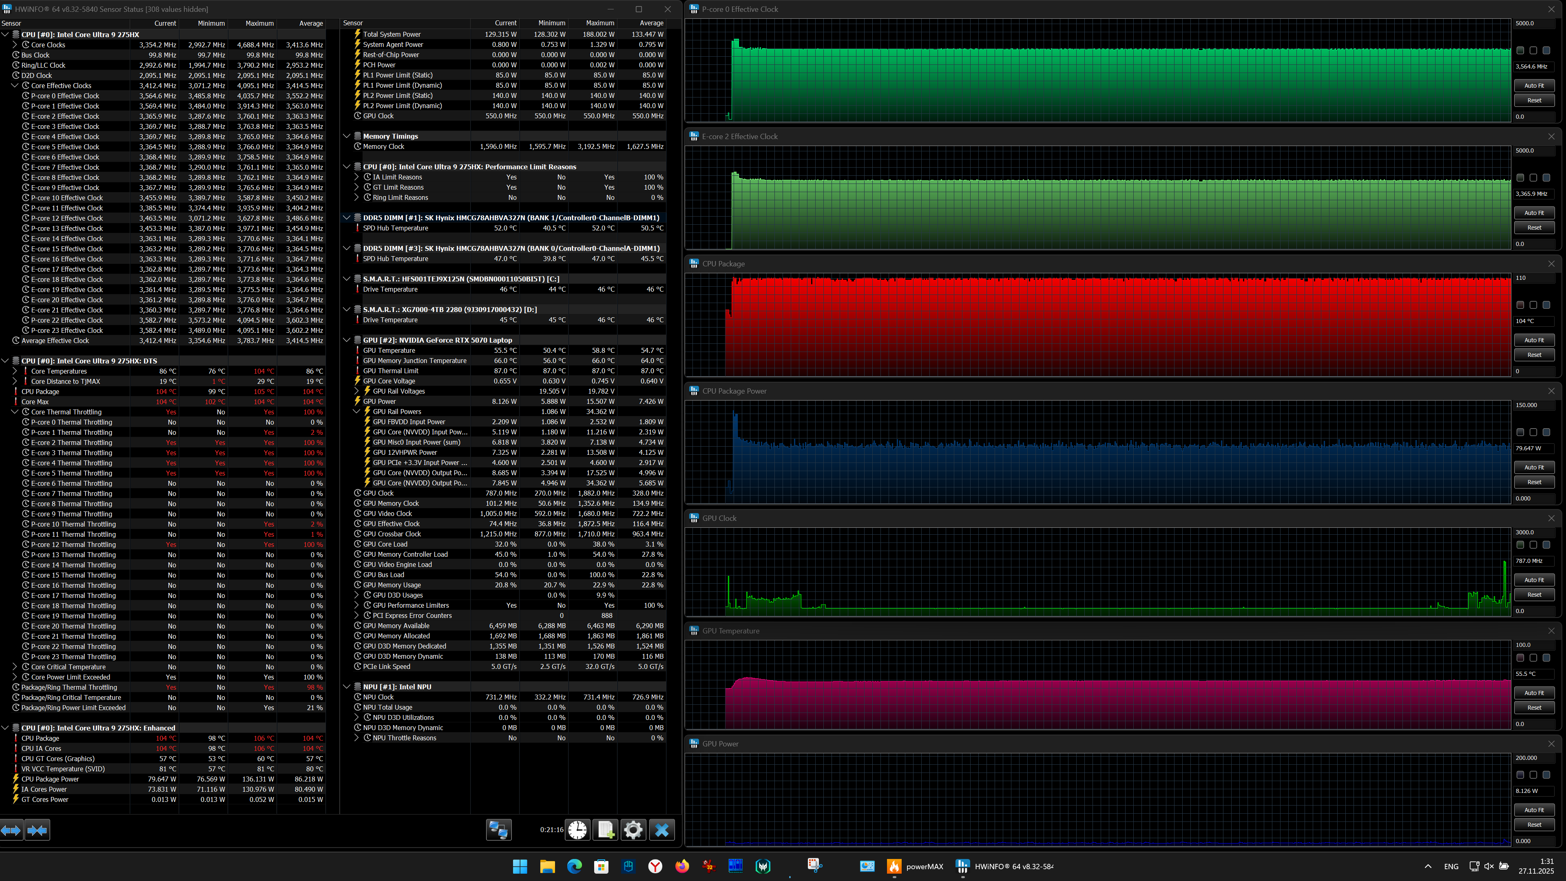Click the Maximum column header in left panel
1566x881 pixels.
pyautogui.click(x=260, y=23)
